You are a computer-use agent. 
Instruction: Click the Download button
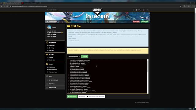[x=82, y=97]
